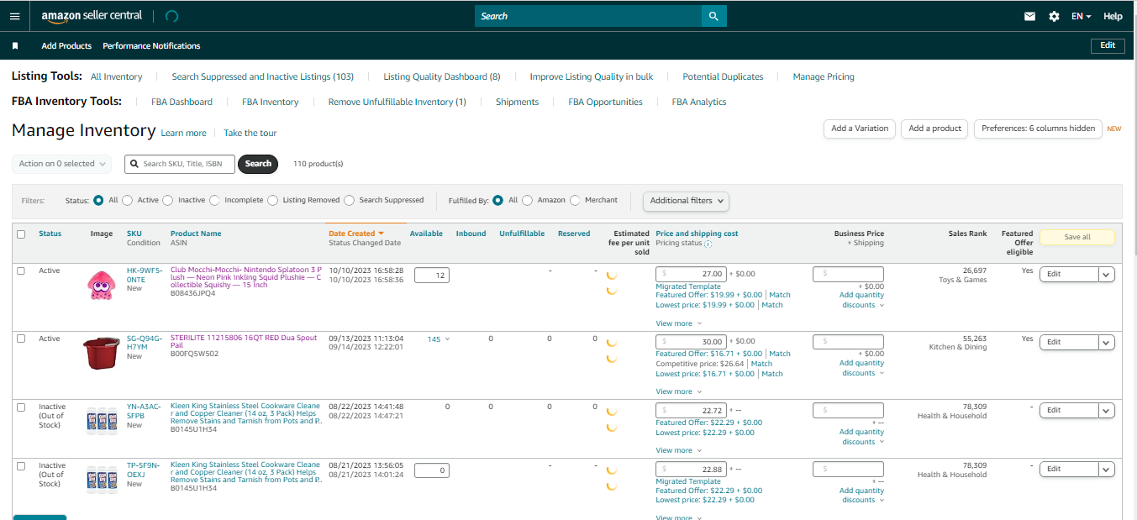Open the hamburger navigation menu
Screen dimensions: 1137x520
14,16
